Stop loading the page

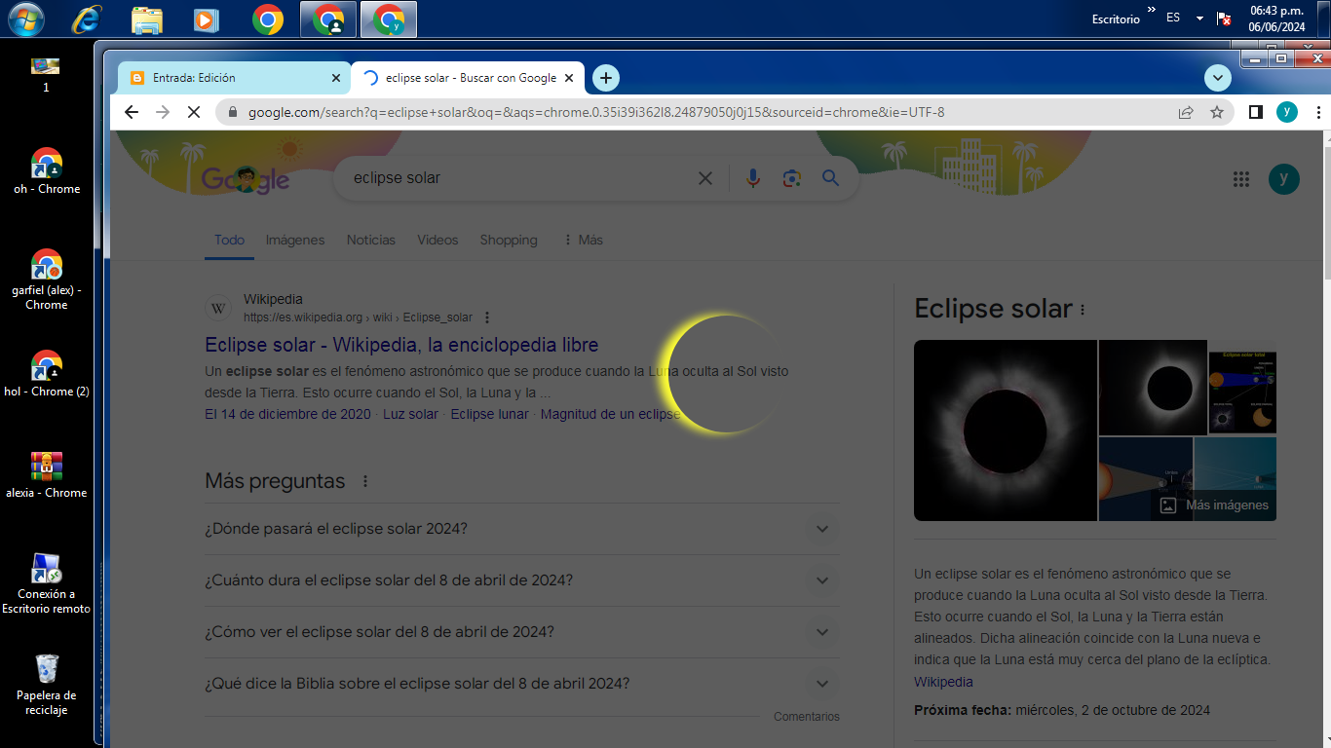[x=193, y=112]
